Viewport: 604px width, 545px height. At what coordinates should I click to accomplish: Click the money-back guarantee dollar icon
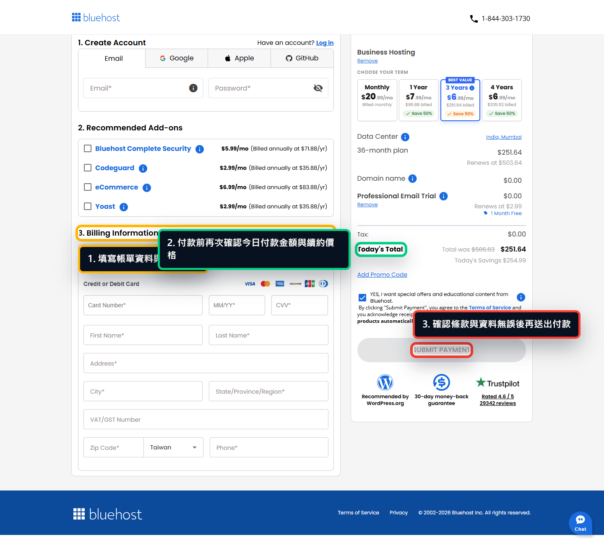(x=442, y=382)
